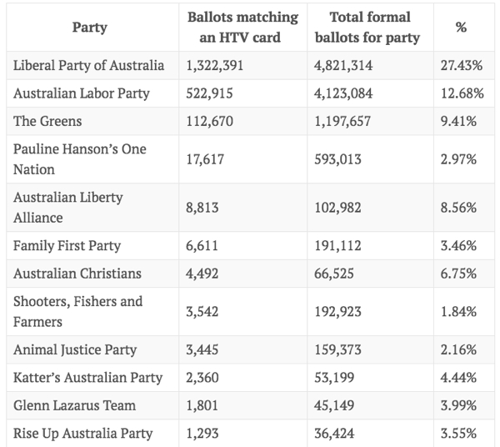Select Shooters, Fishers and Farmers cell
Image resolution: width=500 pixels, height=447 pixels.
77,311
